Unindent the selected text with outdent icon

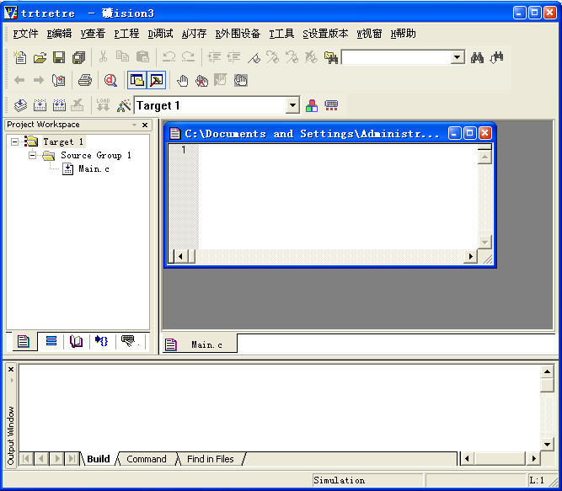[x=233, y=57]
